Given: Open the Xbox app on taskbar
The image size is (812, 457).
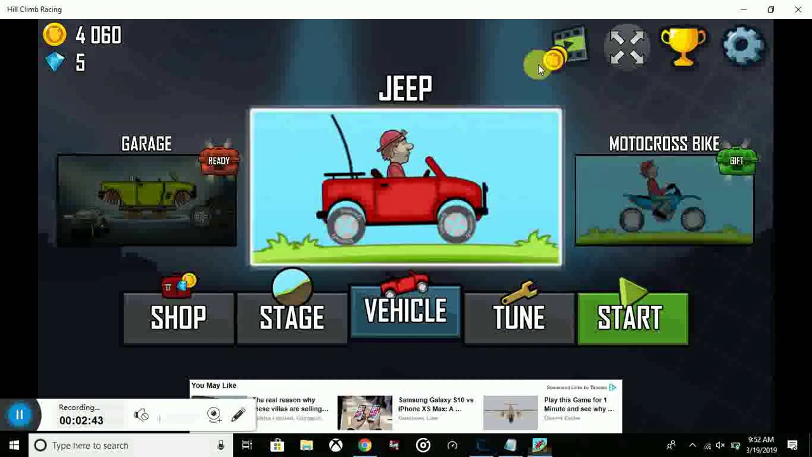Looking at the screenshot, I should click(x=336, y=446).
